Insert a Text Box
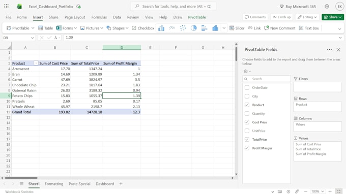Image resolution: width=346 pixels, height=194 pixels. [309, 28]
